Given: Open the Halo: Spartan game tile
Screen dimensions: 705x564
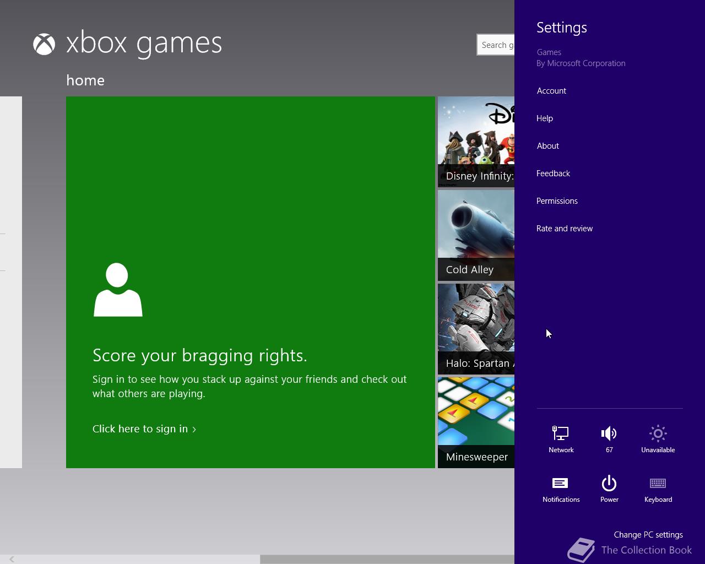Looking at the screenshot, I should [x=476, y=329].
